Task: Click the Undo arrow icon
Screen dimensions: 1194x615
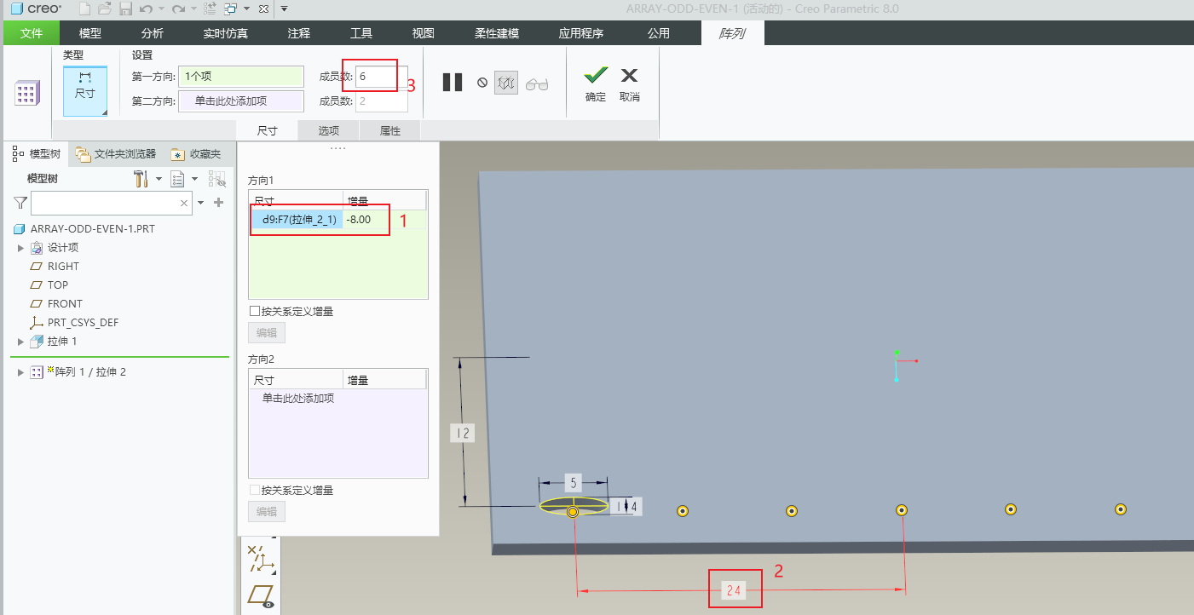Action: [146, 9]
